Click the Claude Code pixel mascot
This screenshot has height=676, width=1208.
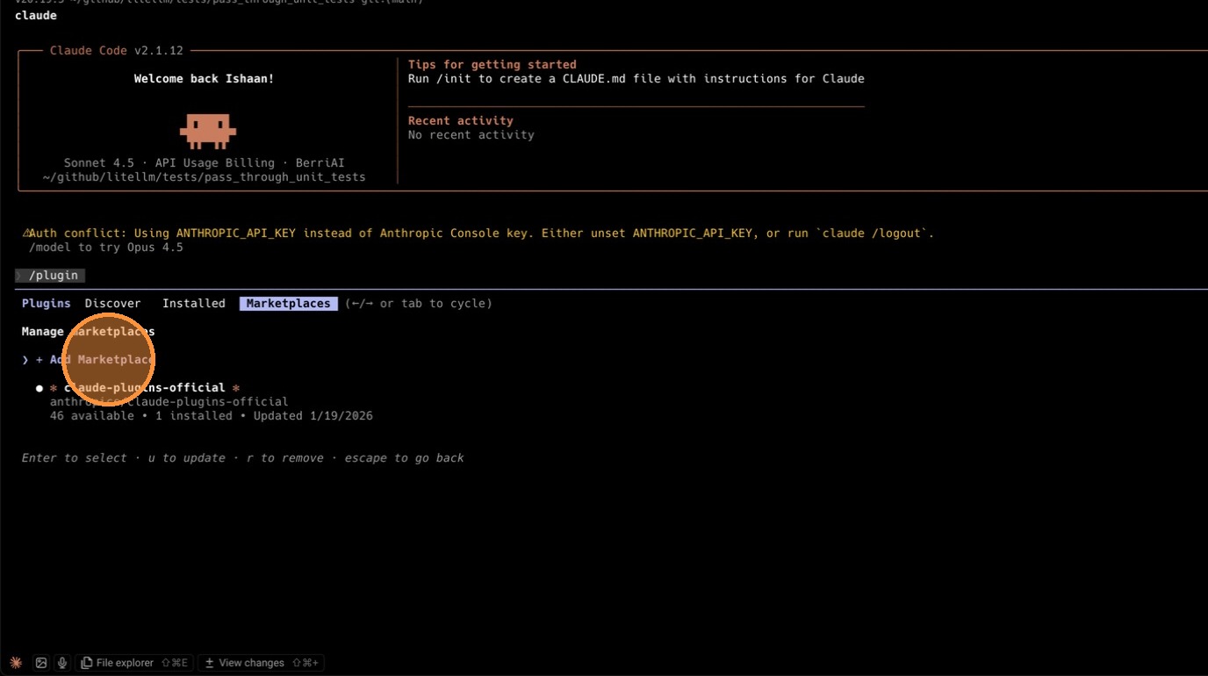click(x=208, y=131)
